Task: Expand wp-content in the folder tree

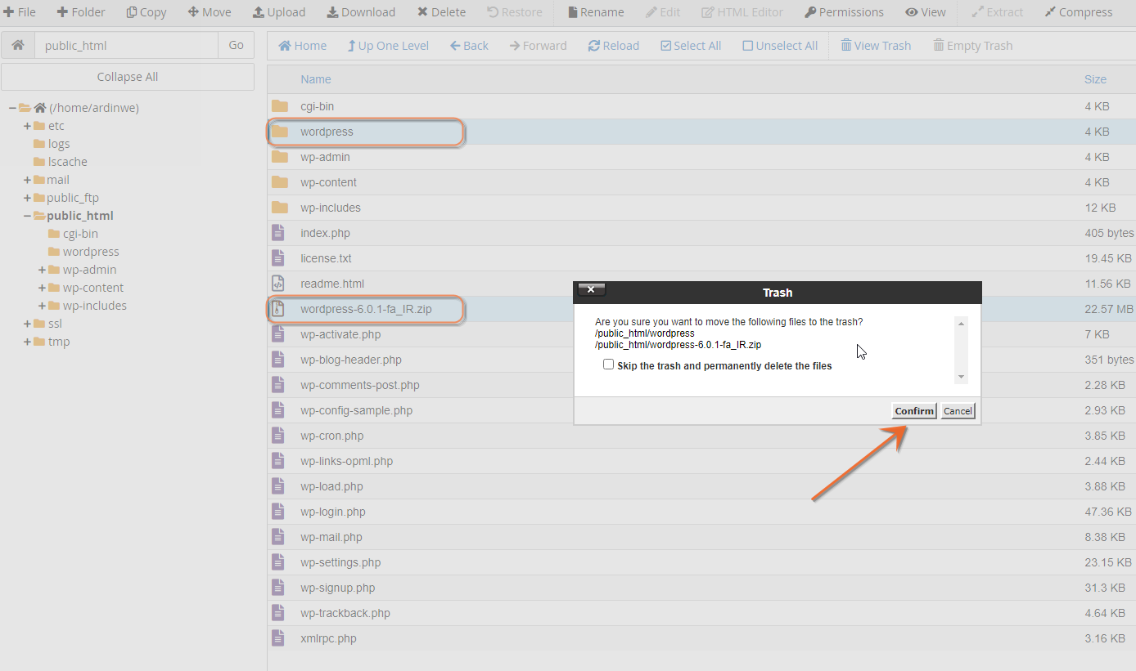Action: tap(42, 288)
